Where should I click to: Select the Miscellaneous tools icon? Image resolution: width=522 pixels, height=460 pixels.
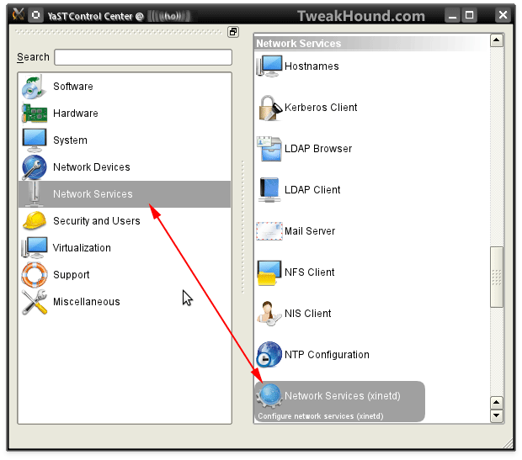35,302
